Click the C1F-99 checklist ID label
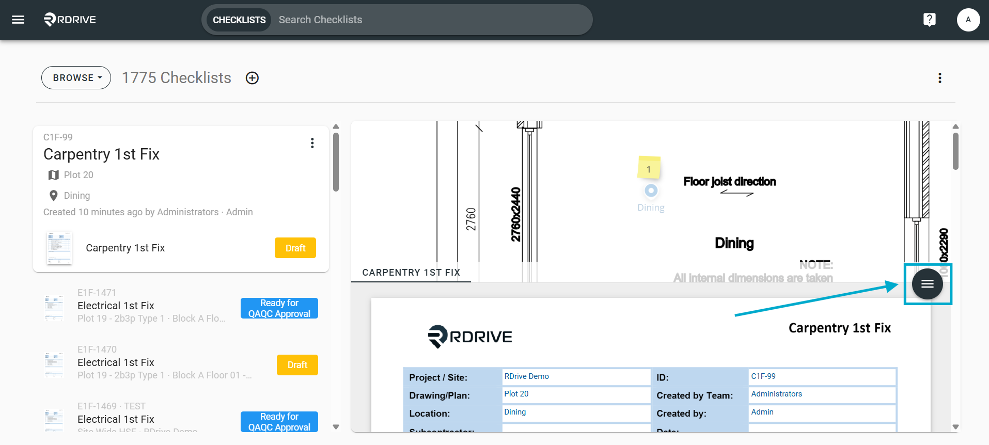Viewport: 989px width, 445px height. pyautogui.click(x=58, y=137)
